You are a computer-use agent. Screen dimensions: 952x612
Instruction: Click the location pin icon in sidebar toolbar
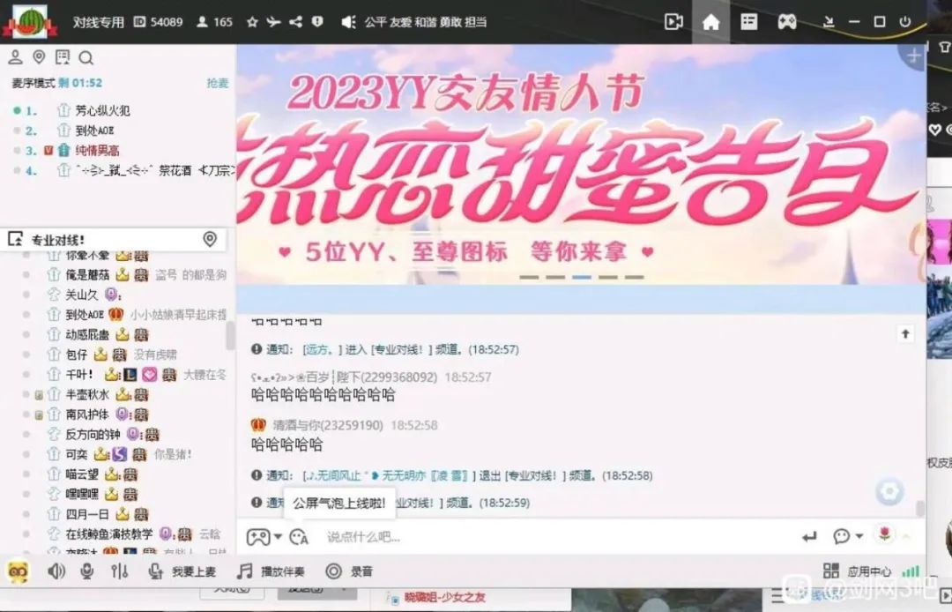39,57
